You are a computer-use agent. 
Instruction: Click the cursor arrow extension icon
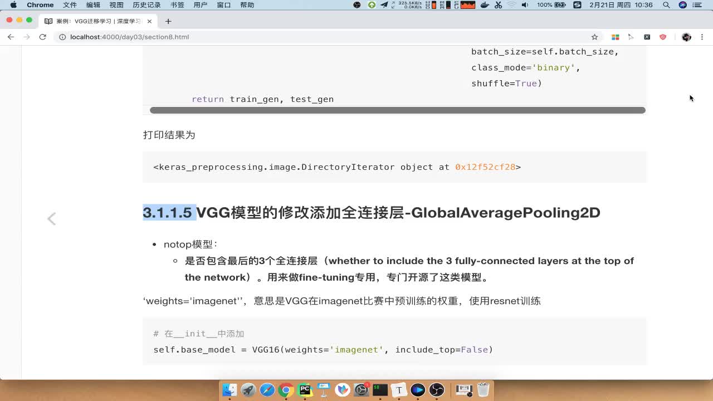[x=631, y=37]
